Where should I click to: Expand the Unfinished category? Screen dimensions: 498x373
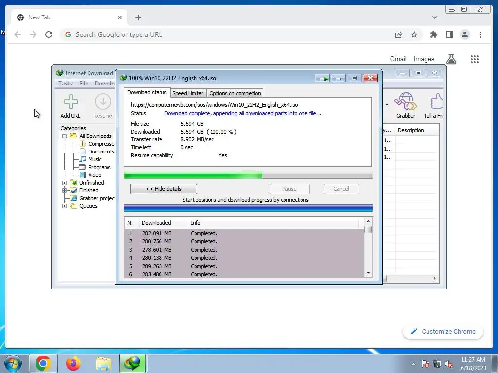(65, 183)
